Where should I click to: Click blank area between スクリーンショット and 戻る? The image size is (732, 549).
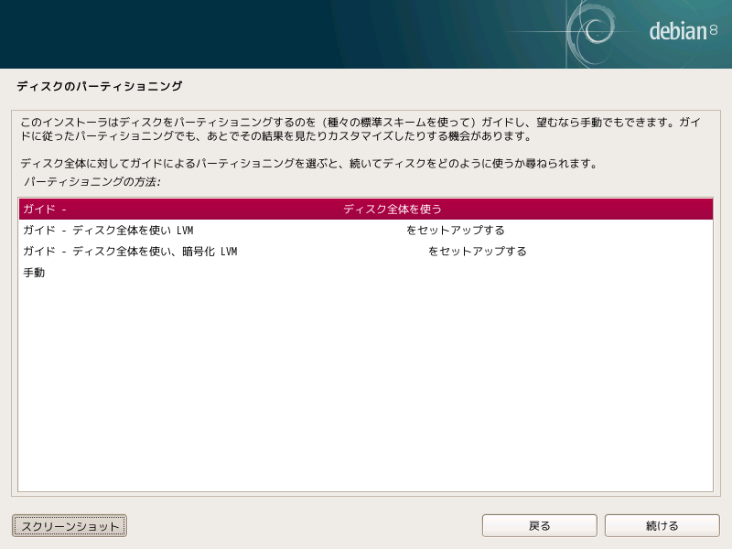(x=302, y=526)
